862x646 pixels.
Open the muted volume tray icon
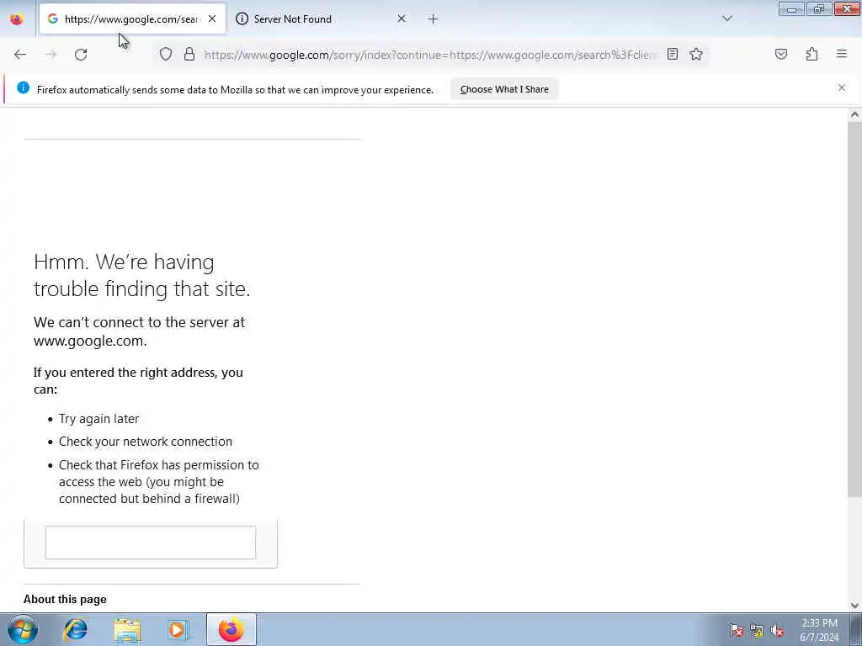click(777, 631)
